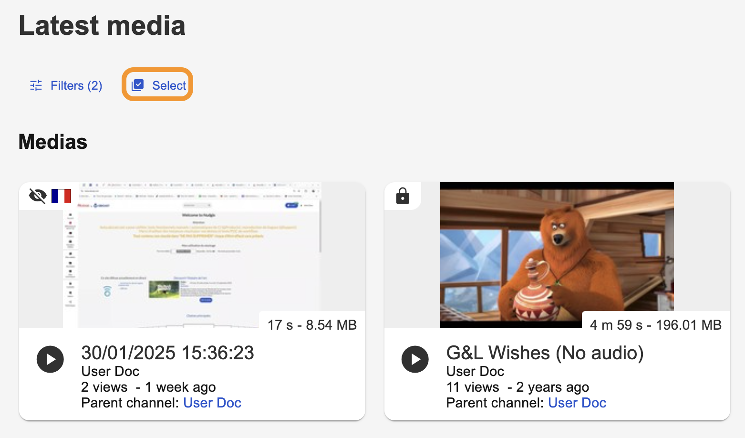Click User Doc author under 30/01/2025 title
The image size is (745, 438).
(x=110, y=371)
